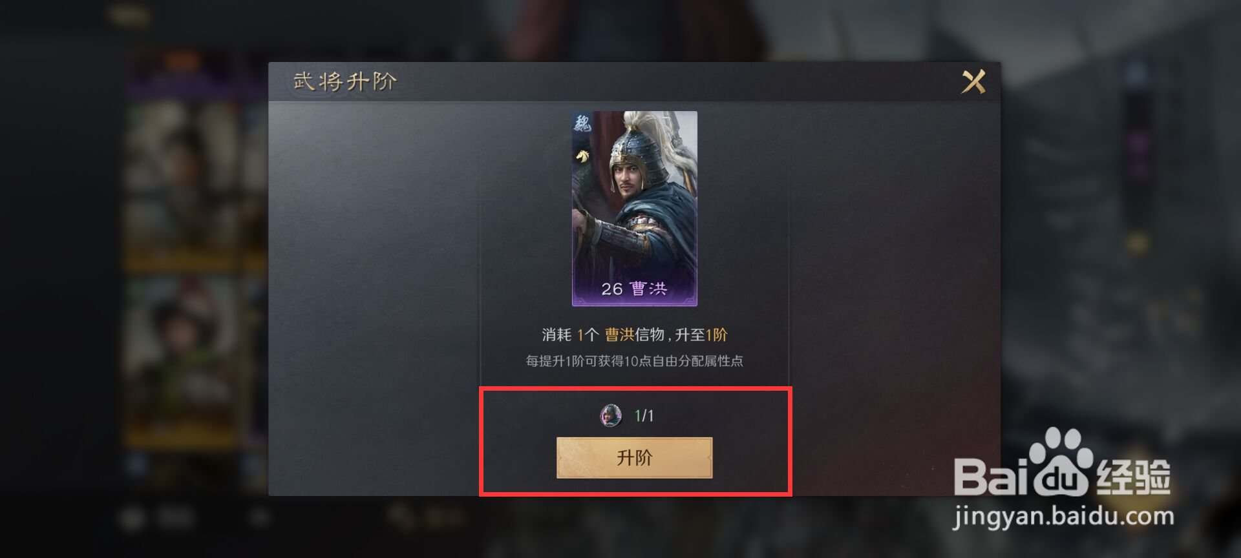Image resolution: width=1241 pixels, height=558 pixels.
Task: Click the 升阶 upgrade button
Action: 634,457
